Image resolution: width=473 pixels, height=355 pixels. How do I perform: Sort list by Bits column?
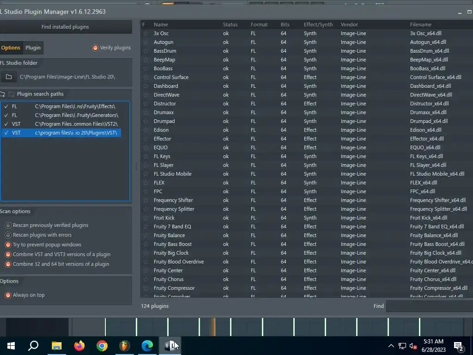coord(285,25)
